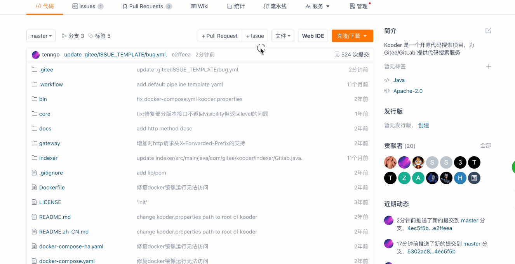
Task: Open the 'fix docker-compose.yml kooder.properties' commit
Action: 190,99
